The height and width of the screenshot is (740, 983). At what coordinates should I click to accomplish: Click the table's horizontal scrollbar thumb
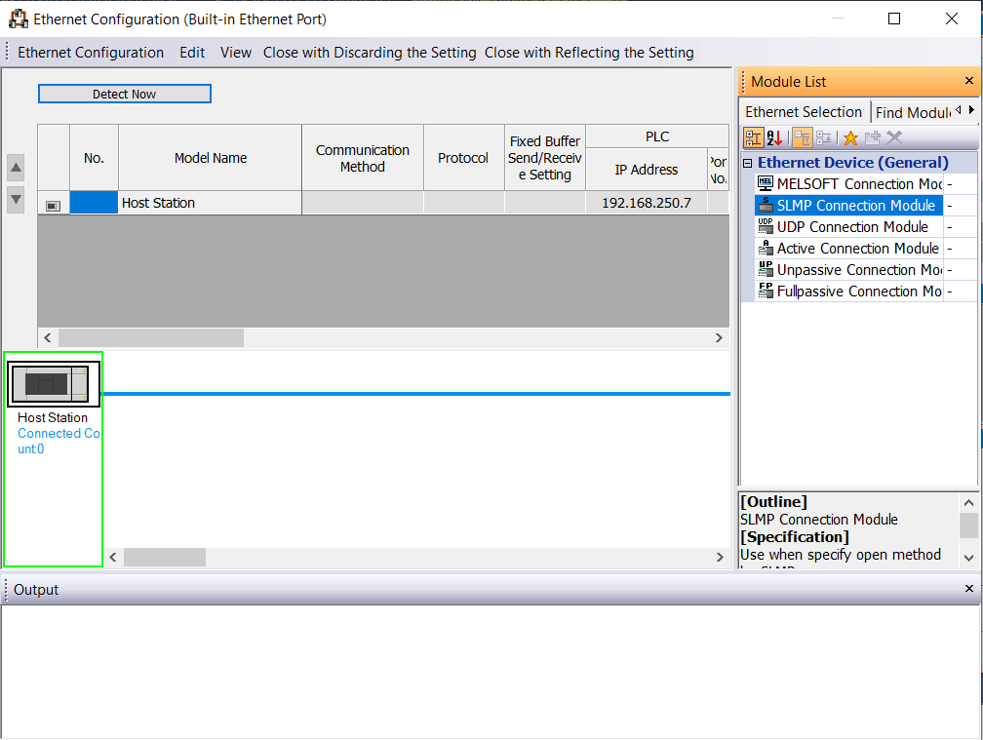tap(151, 337)
